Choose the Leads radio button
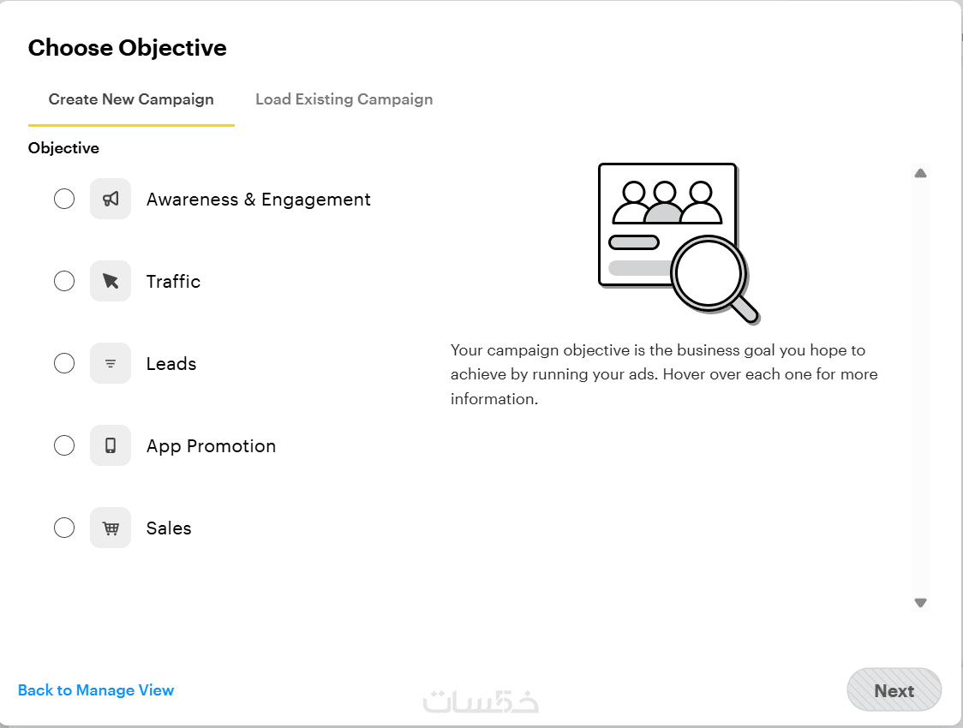The height and width of the screenshot is (728, 963). [x=64, y=363]
